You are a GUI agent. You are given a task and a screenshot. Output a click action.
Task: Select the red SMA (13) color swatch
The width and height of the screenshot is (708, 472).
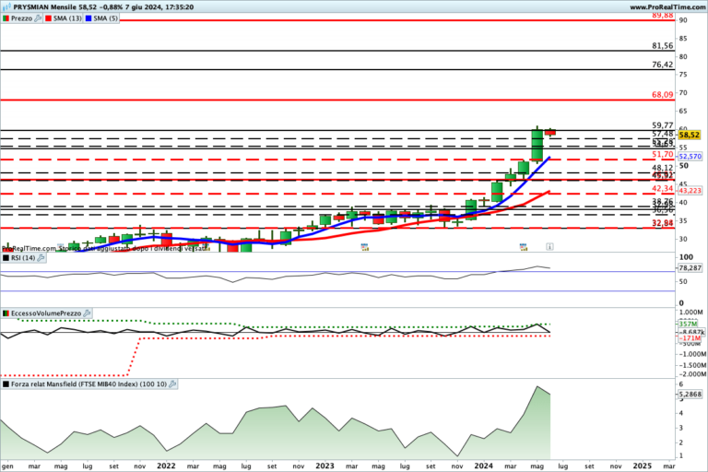pyautogui.click(x=51, y=18)
